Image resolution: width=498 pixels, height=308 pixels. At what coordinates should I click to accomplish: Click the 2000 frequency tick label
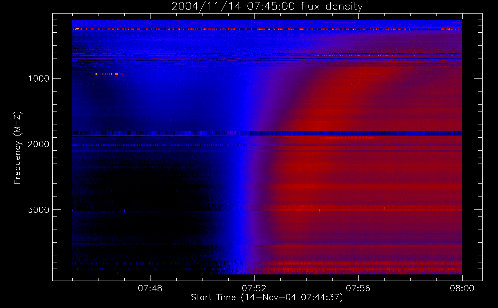click(x=38, y=144)
